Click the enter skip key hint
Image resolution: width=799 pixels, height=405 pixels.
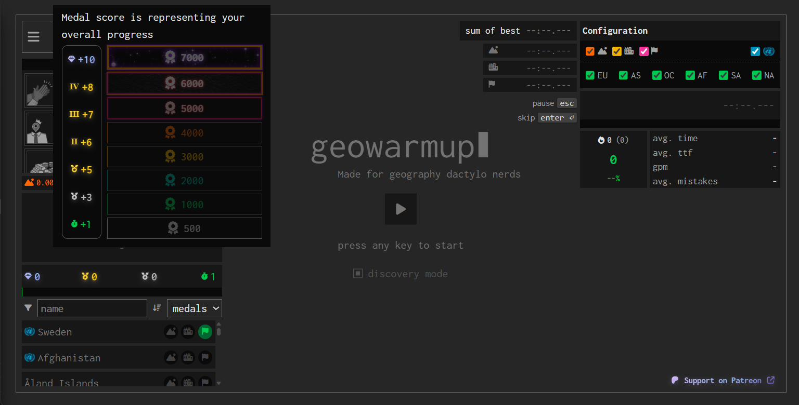coord(557,118)
